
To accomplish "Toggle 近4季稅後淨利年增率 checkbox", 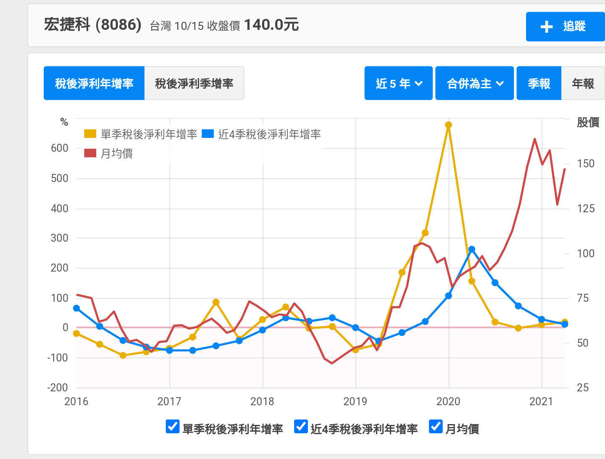I will click(301, 427).
